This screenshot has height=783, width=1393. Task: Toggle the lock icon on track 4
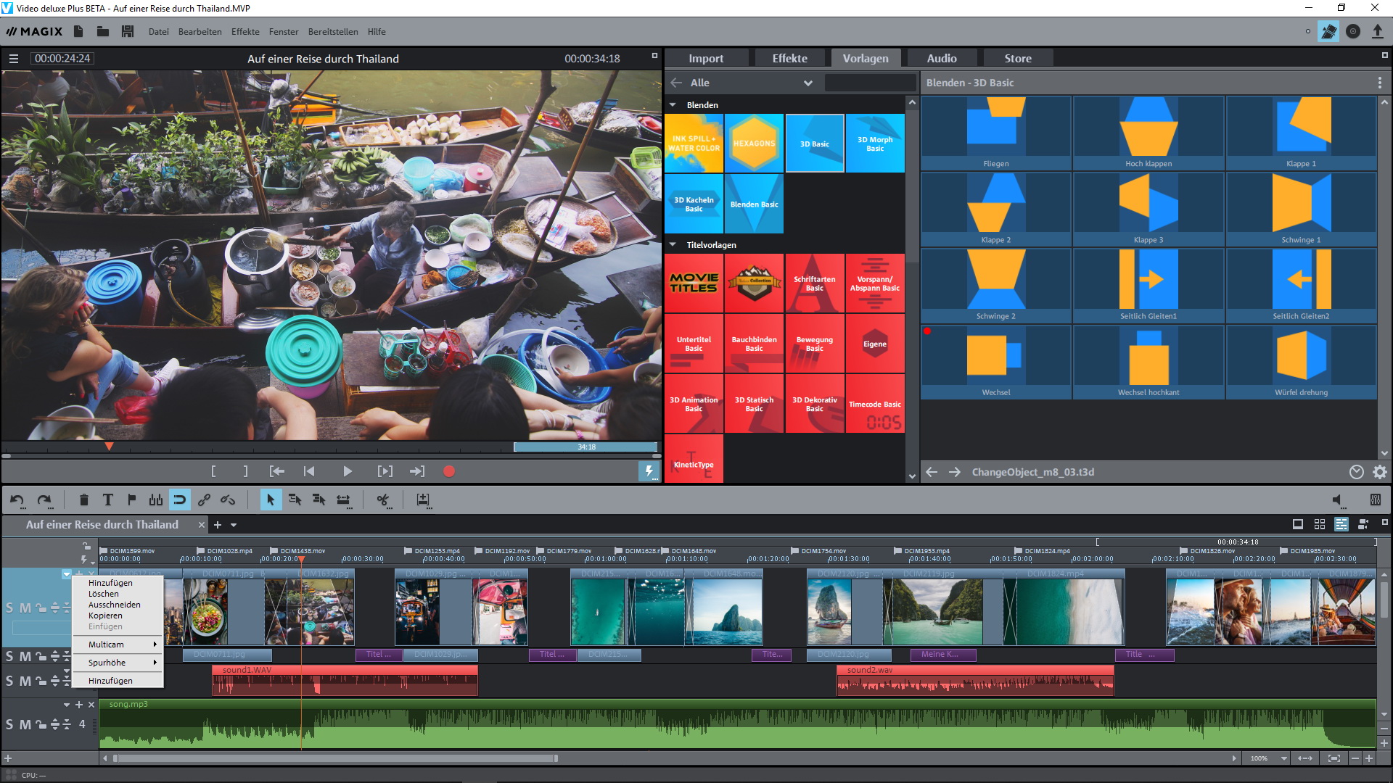point(41,724)
